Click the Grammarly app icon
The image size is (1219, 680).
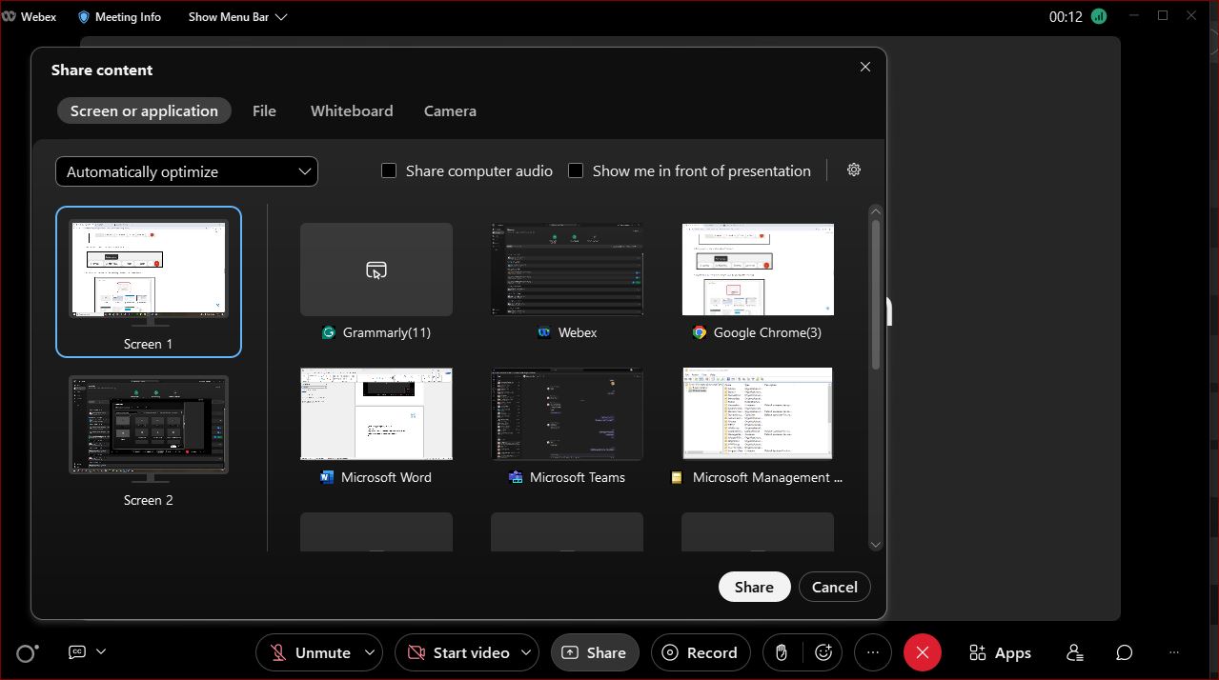click(x=329, y=332)
